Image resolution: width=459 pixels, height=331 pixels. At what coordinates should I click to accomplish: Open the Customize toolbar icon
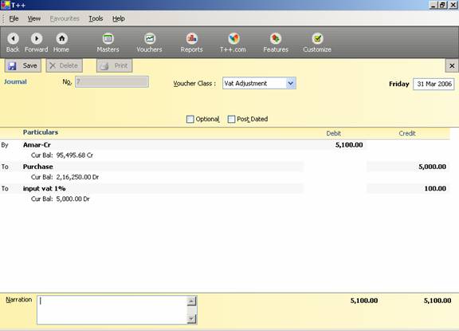tap(317, 38)
